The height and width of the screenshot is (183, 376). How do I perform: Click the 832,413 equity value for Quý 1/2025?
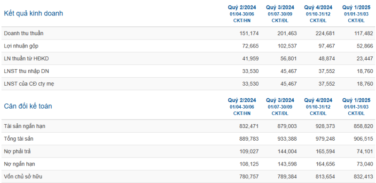pyautogui.click(x=363, y=177)
